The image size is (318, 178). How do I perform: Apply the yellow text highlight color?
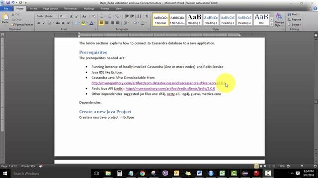tap(83, 23)
